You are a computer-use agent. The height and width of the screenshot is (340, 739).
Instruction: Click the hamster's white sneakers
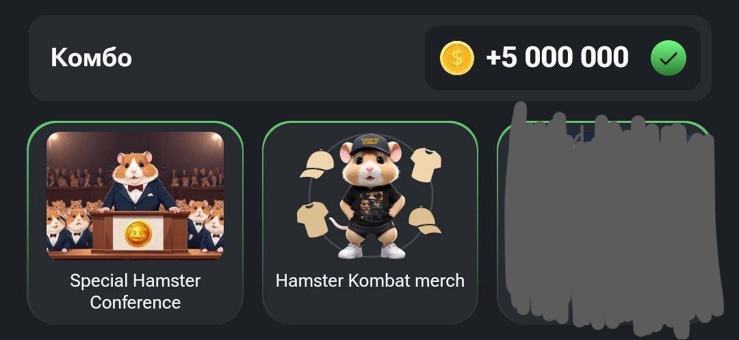pos(372,251)
